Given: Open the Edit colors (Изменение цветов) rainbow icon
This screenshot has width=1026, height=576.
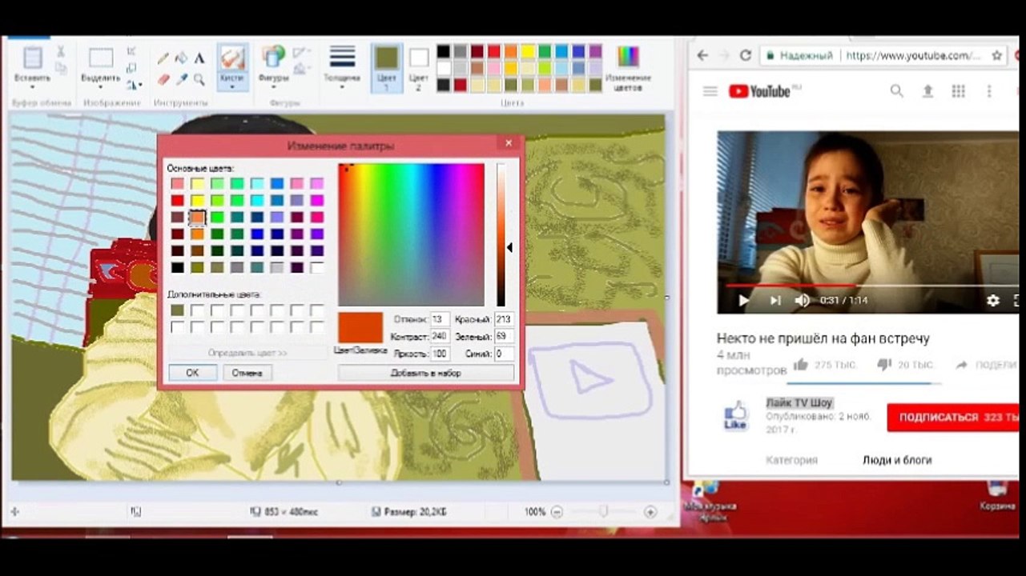Looking at the screenshot, I should pos(628,57).
